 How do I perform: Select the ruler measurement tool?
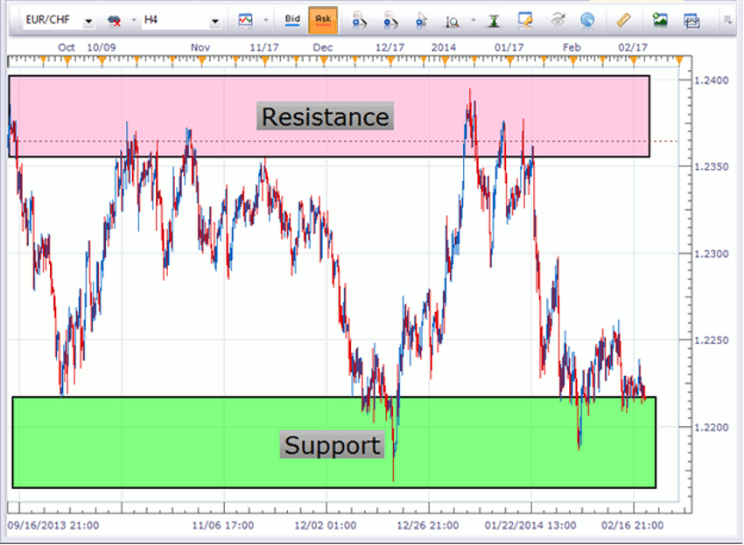click(x=623, y=20)
